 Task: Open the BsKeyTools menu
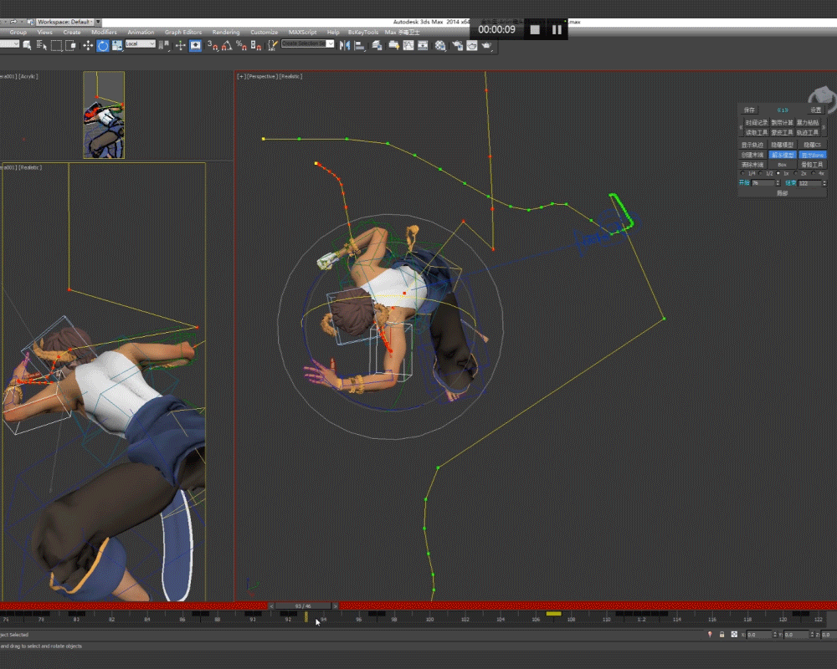coord(363,32)
